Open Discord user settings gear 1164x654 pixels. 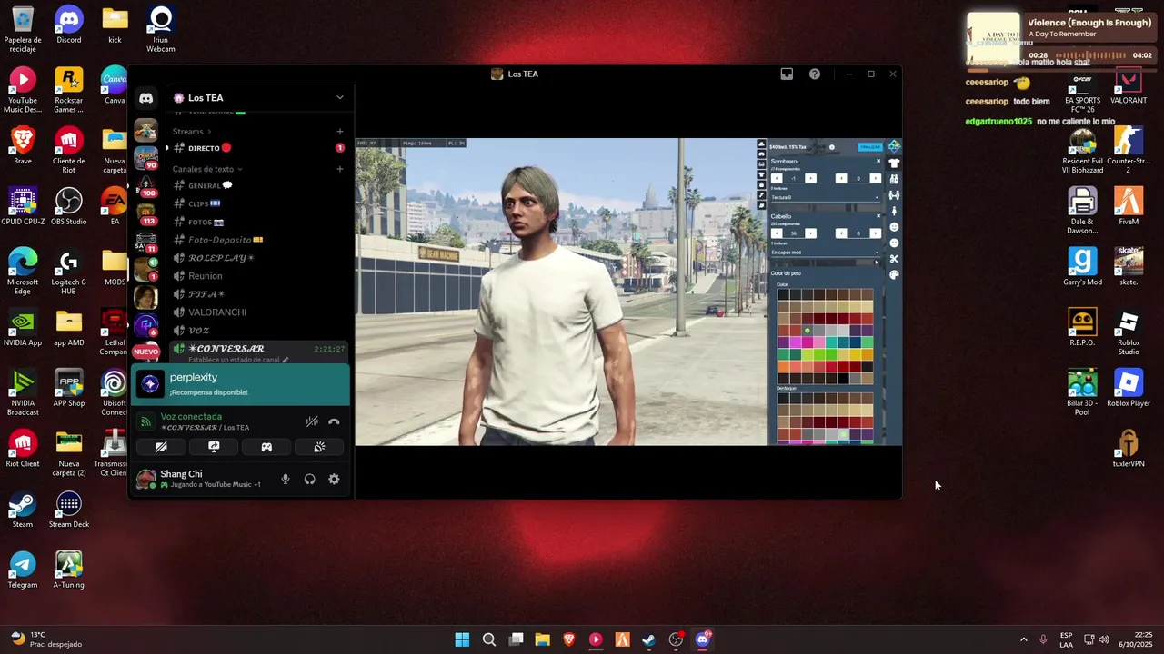334,480
